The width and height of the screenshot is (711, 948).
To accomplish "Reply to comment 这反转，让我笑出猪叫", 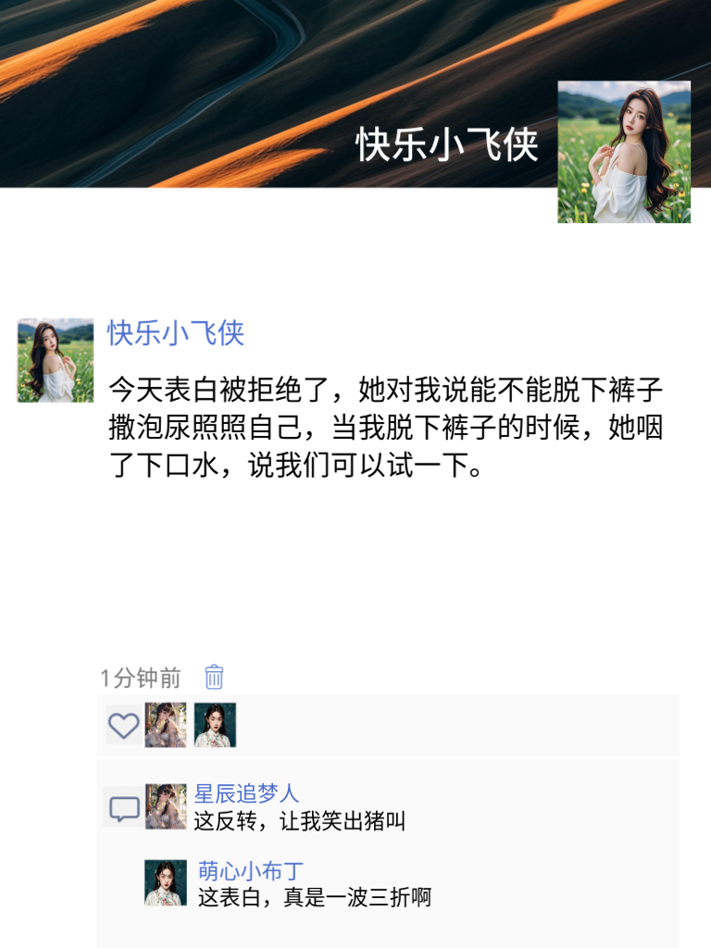I will click(299, 821).
